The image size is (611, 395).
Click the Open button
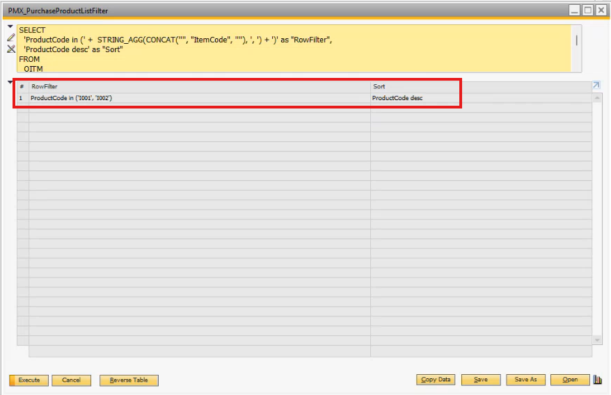[570, 380]
